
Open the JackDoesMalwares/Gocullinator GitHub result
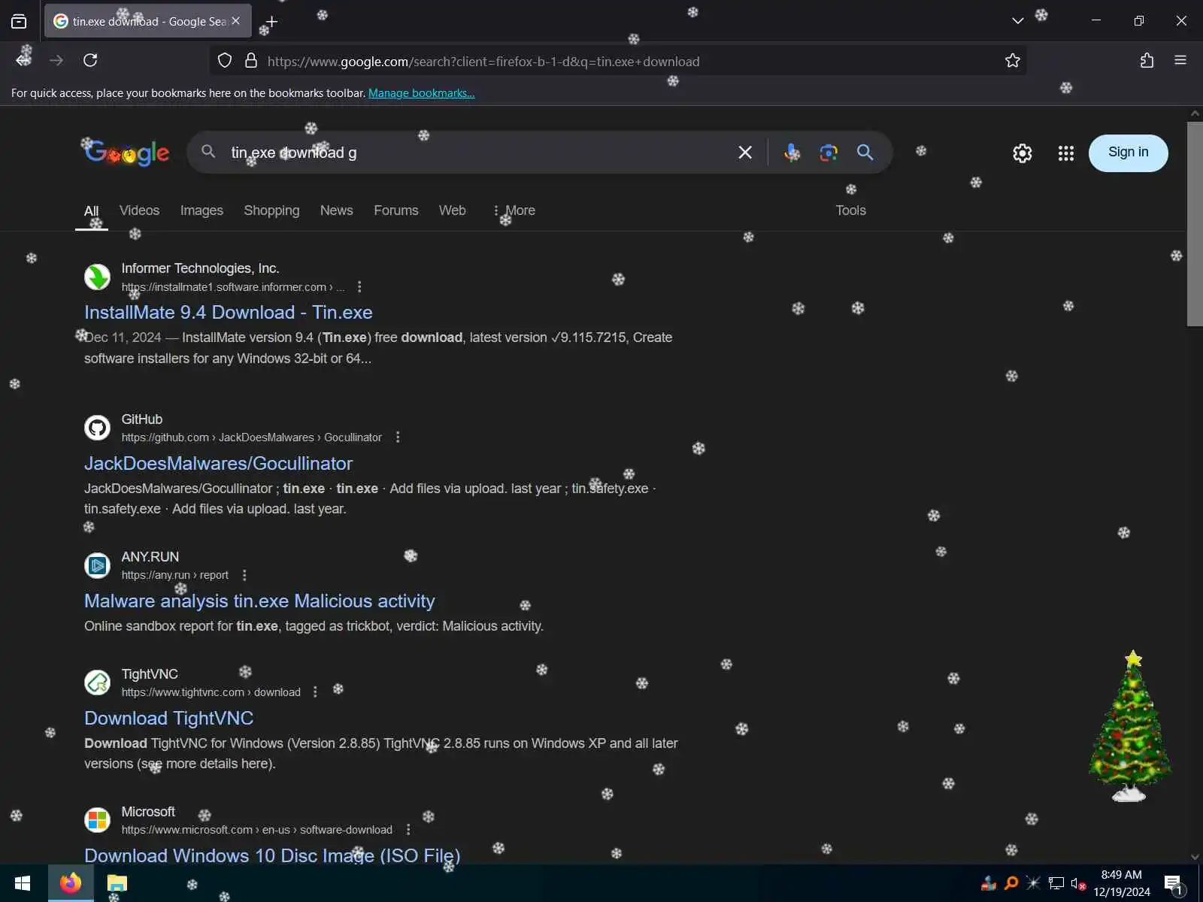coord(218,463)
